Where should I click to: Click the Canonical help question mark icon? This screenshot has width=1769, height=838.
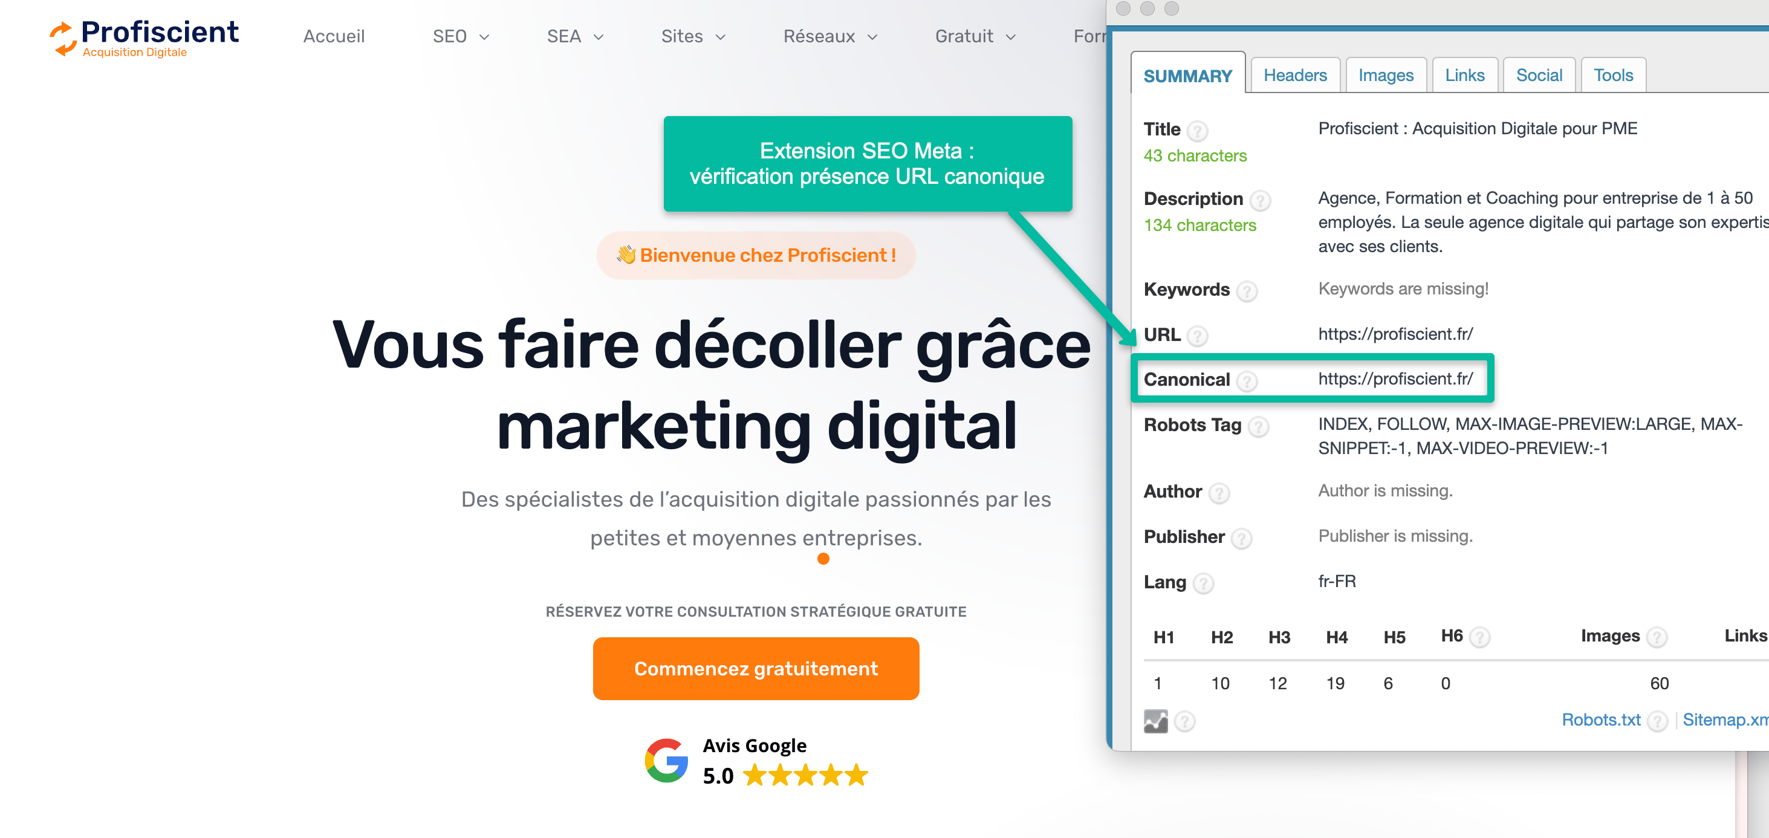pyautogui.click(x=1247, y=382)
